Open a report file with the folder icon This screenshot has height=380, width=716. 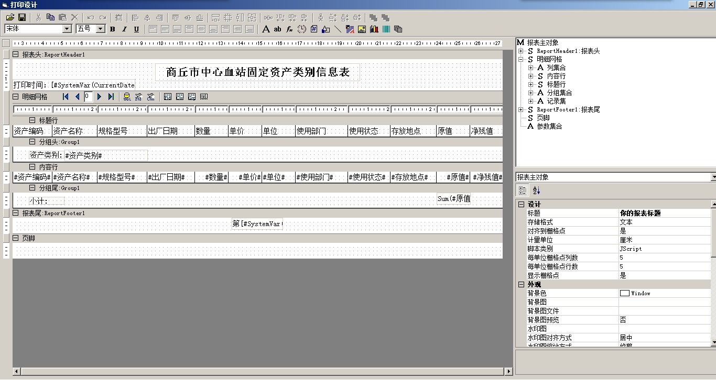pyautogui.click(x=10, y=17)
